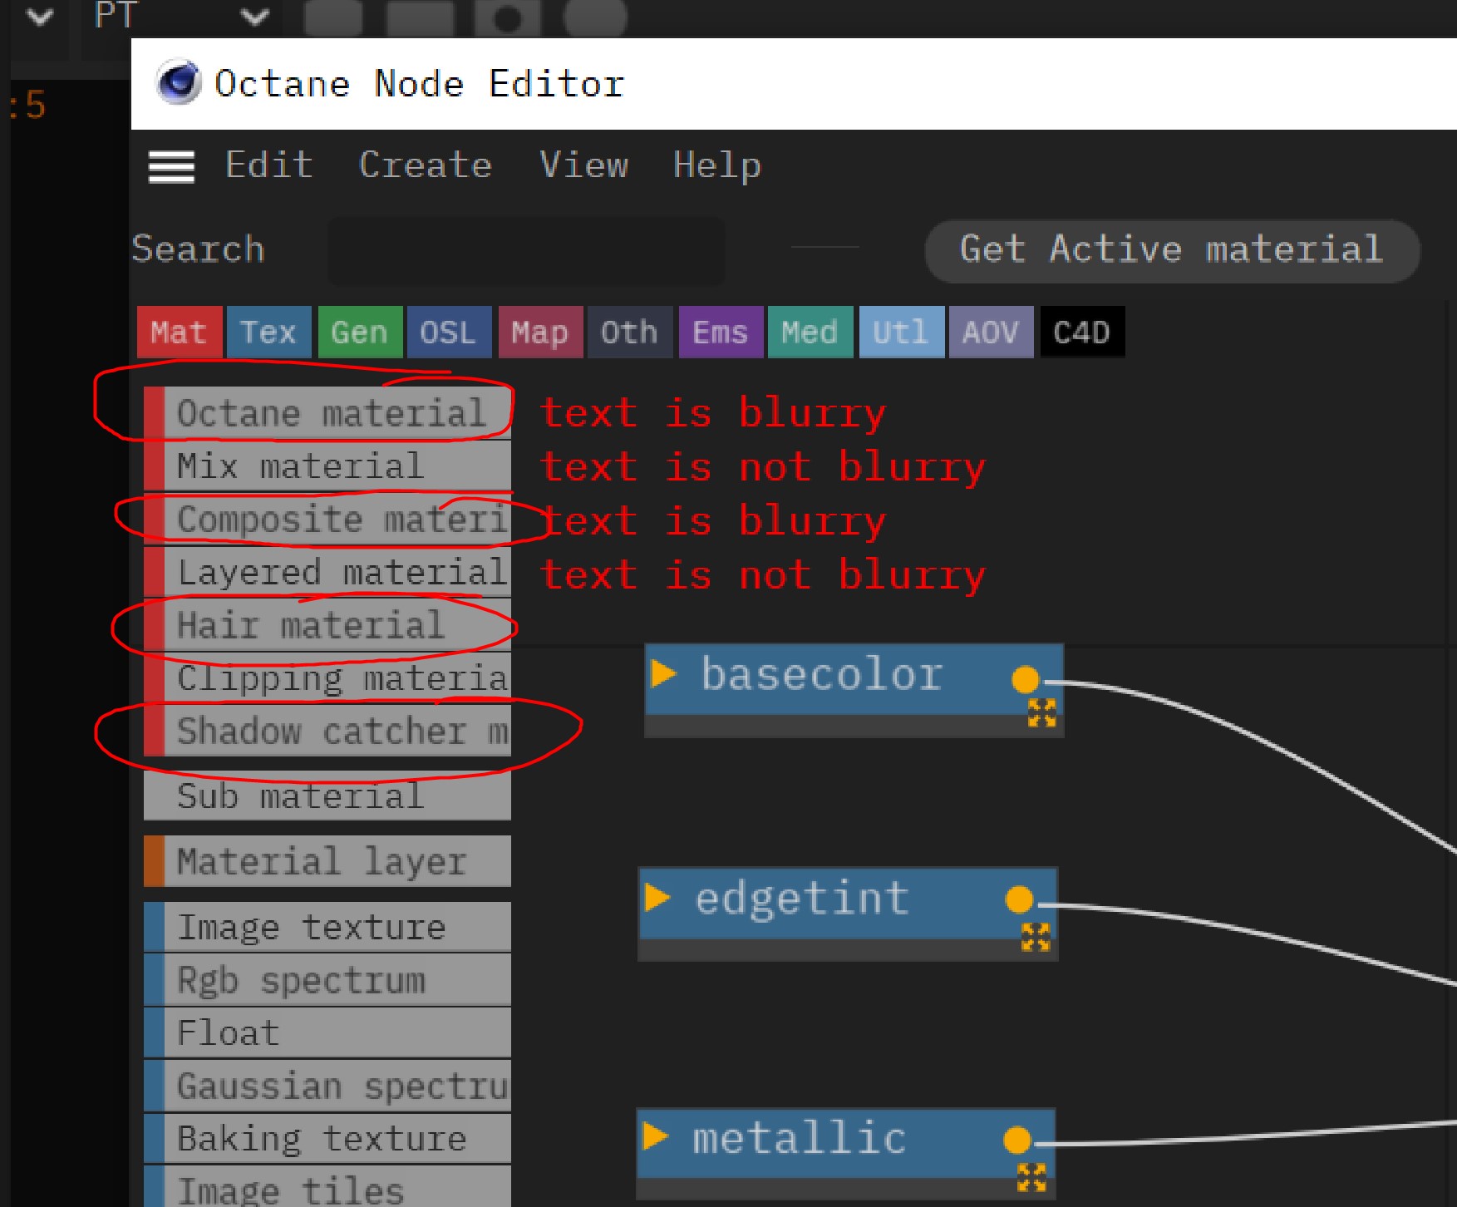1457x1207 pixels.
Task: Select Clipping material in node list
Action: pyautogui.click(x=327, y=678)
